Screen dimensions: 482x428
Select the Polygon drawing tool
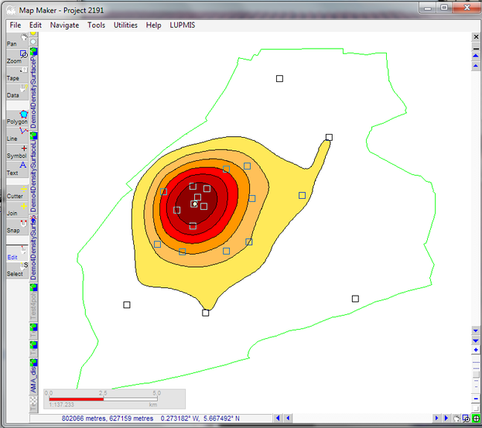[x=17, y=117]
